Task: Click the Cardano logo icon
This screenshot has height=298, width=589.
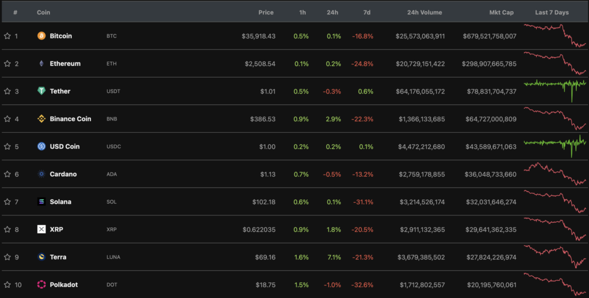Action: click(41, 174)
